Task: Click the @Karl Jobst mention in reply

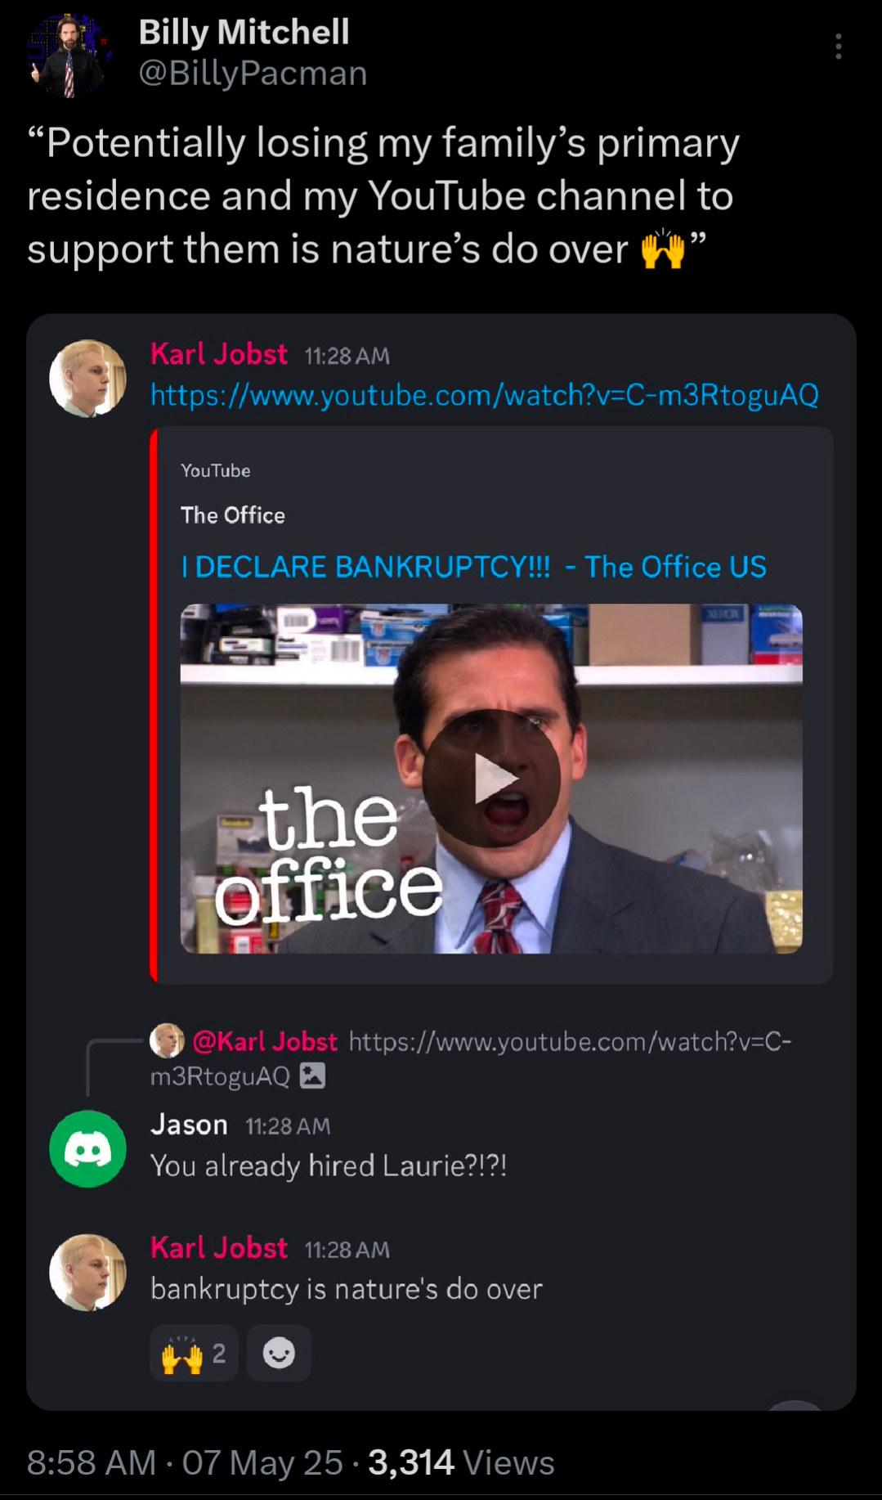Action: [x=265, y=1041]
